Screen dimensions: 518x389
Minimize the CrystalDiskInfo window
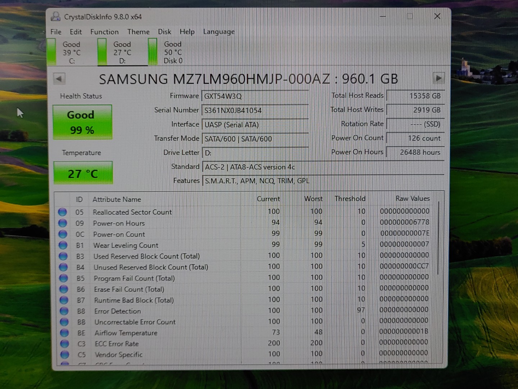383,17
